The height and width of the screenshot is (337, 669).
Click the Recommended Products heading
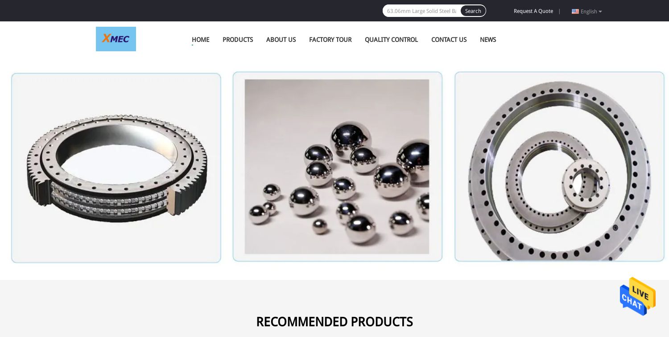pos(334,322)
